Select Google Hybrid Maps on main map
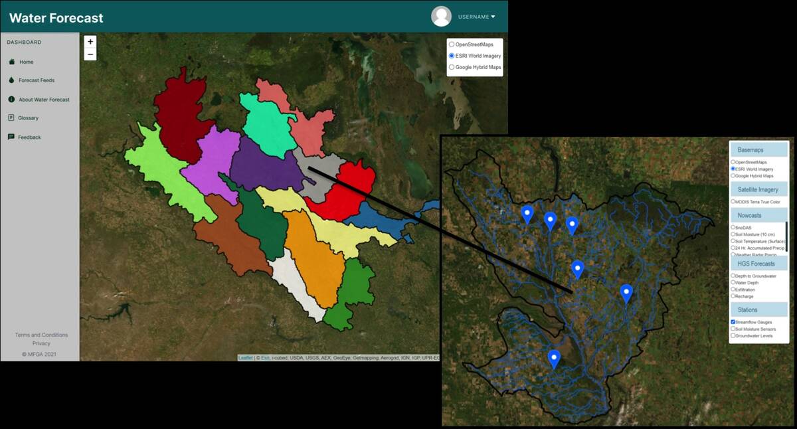 (452, 67)
